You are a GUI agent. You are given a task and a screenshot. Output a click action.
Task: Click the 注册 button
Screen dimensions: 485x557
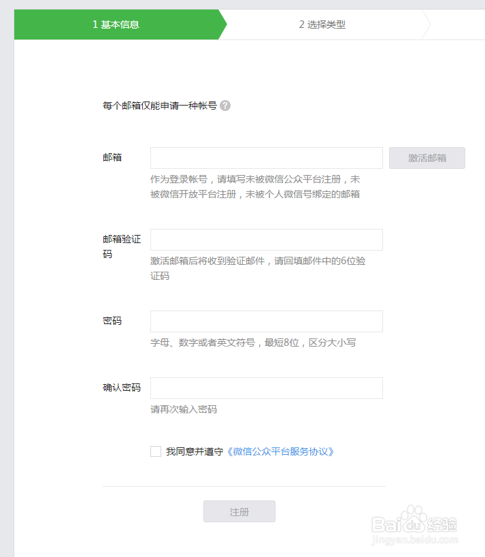(239, 511)
